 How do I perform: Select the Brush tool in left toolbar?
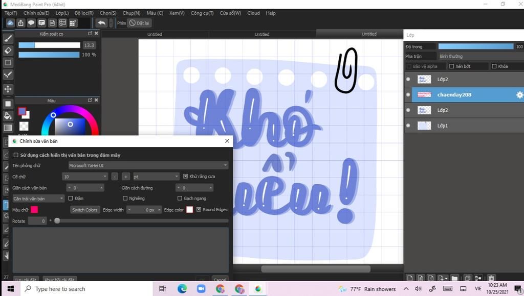click(8, 38)
